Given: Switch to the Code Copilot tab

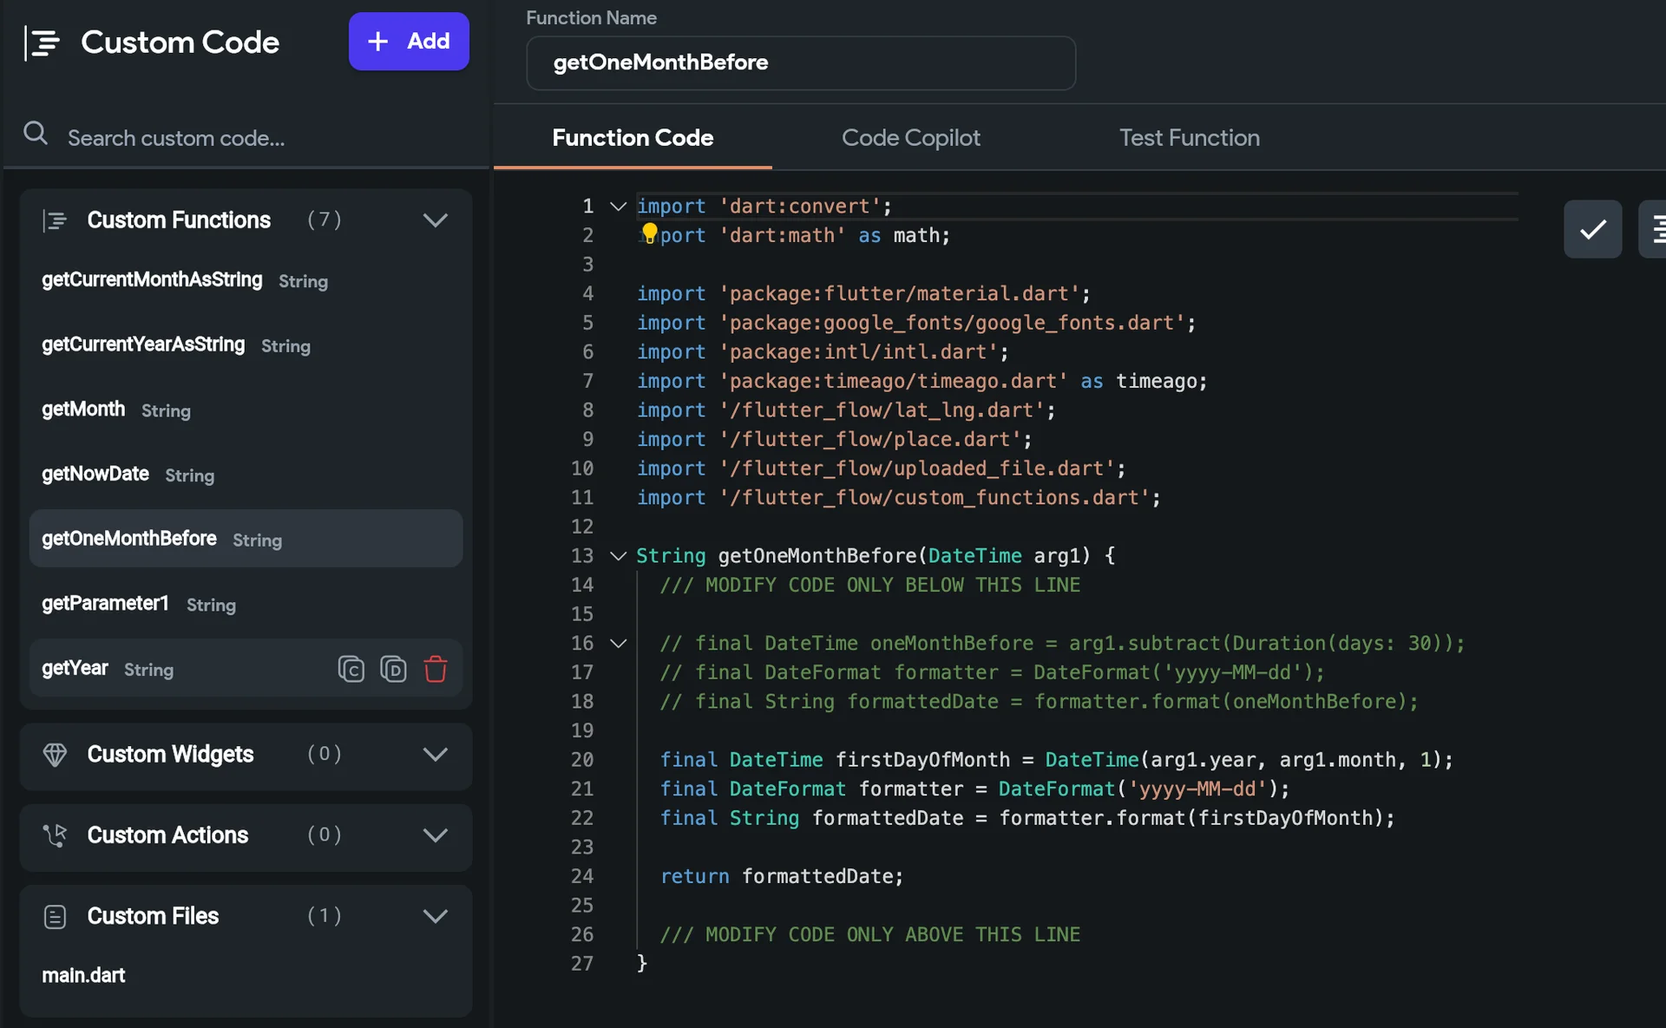Looking at the screenshot, I should (x=911, y=137).
